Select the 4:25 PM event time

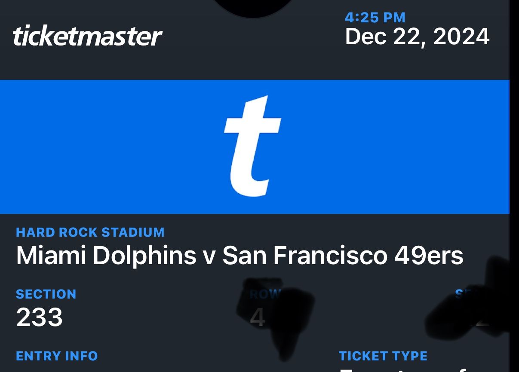coord(375,18)
